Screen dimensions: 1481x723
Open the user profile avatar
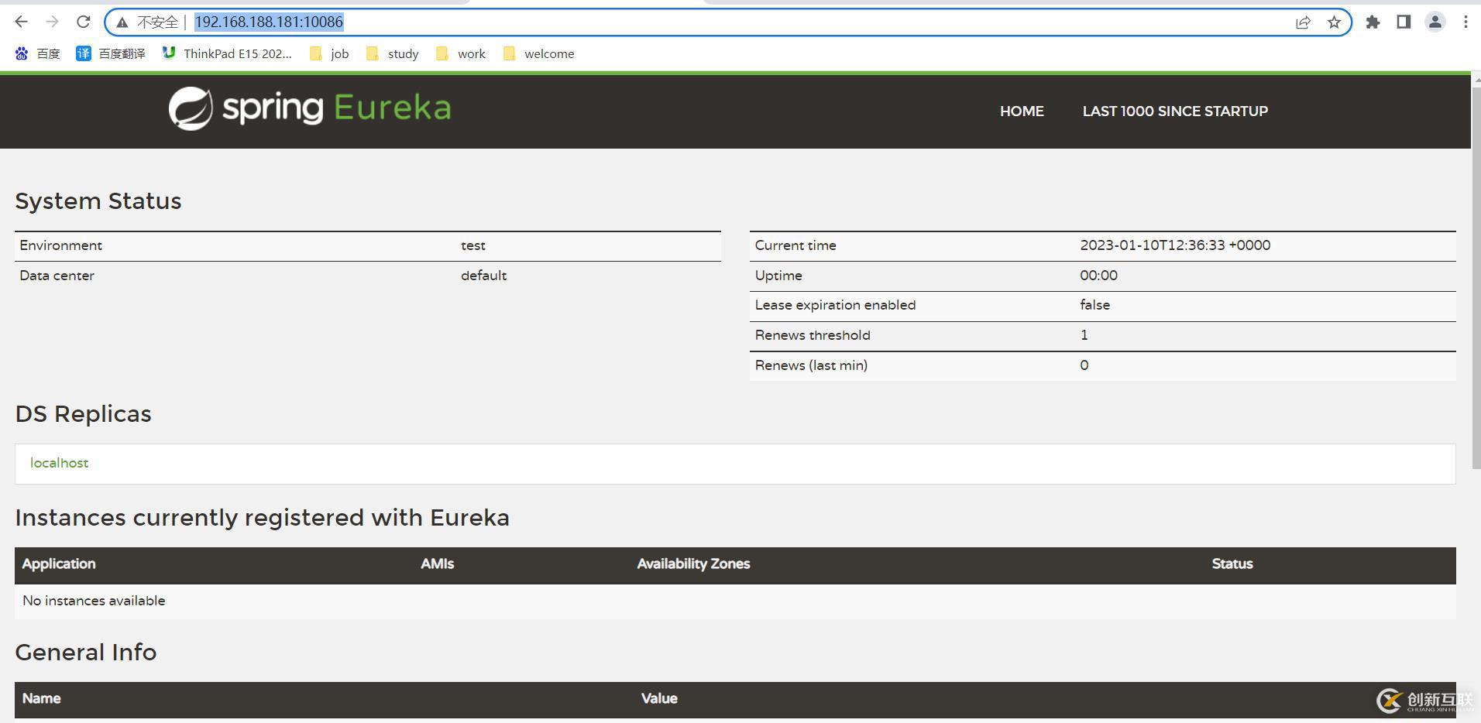[x=1435, y=22]
